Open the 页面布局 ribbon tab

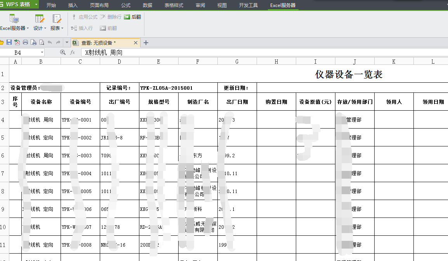point(99,5)
